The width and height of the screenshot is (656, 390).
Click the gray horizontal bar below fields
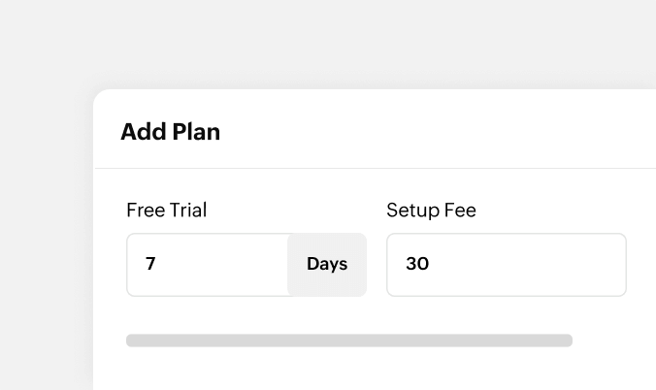pyautogui.click(x=349, y=341)
